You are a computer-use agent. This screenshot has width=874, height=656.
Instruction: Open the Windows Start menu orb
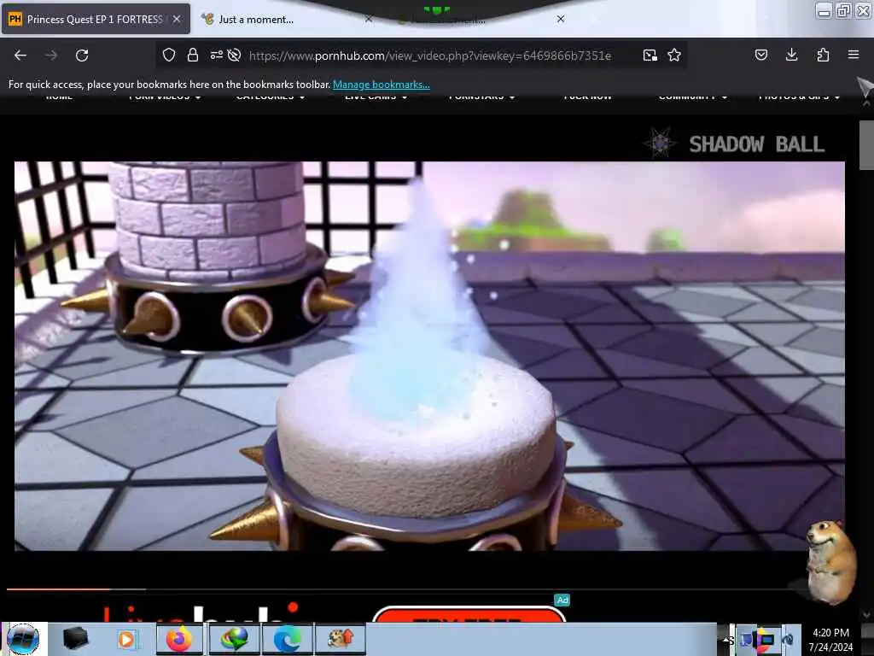coord(23,639)
